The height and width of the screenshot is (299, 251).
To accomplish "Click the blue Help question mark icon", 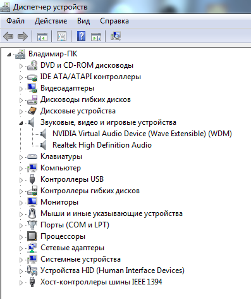I will coord(81,36).
